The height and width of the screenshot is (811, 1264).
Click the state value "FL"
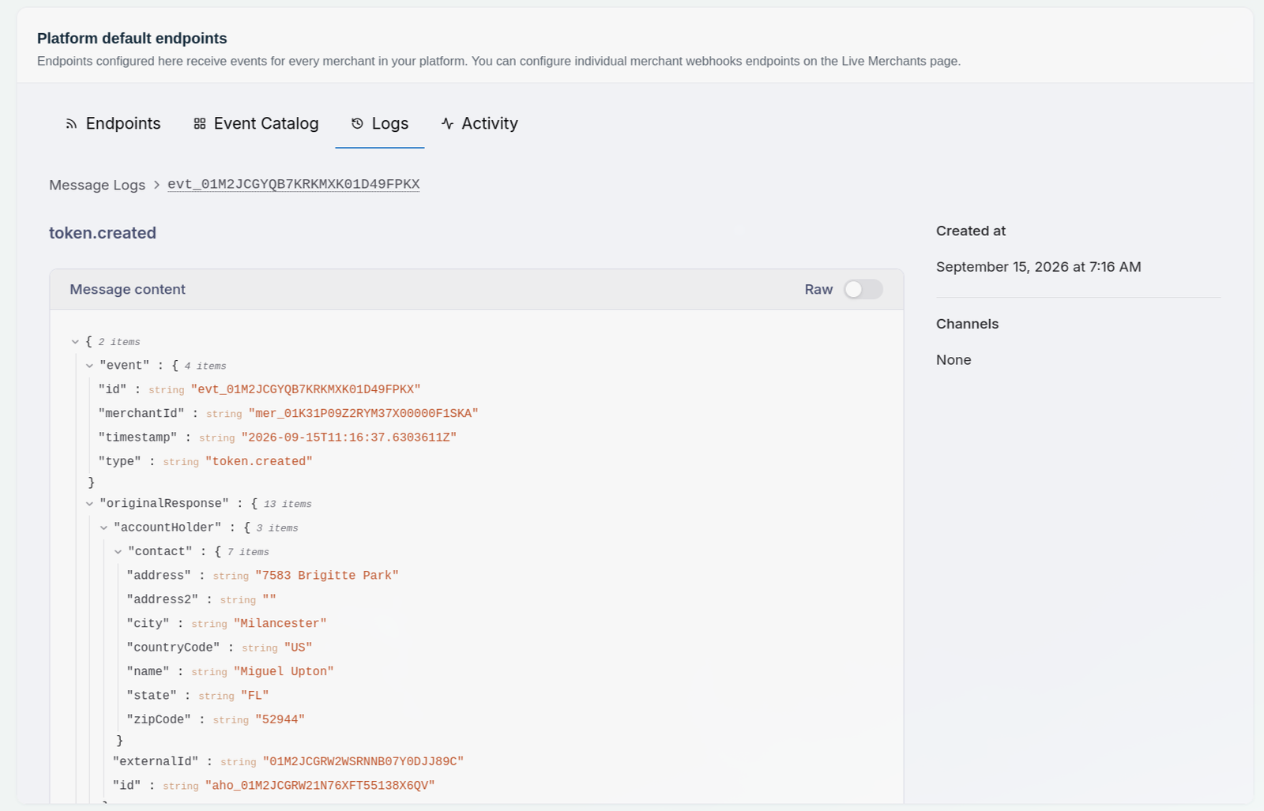coord(255,696)
